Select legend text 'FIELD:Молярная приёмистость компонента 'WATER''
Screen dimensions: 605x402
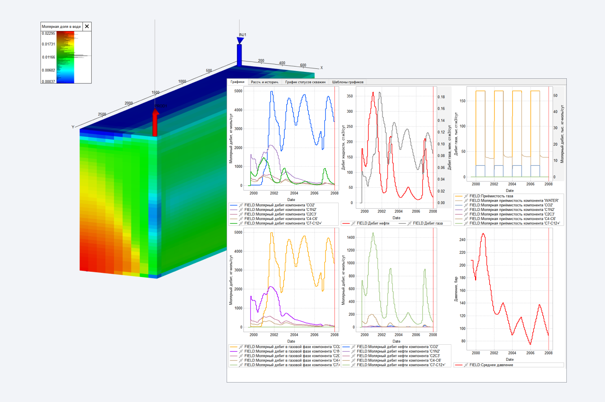514,201
